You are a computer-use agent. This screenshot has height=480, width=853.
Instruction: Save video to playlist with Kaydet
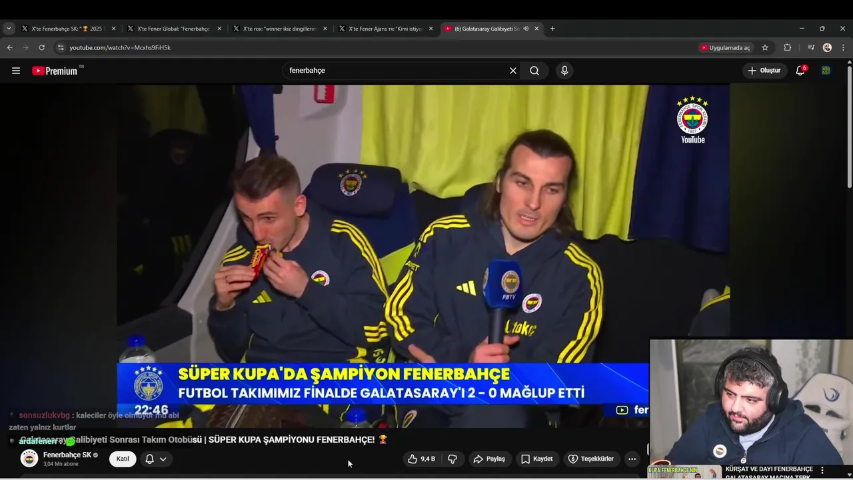[536, 459]
